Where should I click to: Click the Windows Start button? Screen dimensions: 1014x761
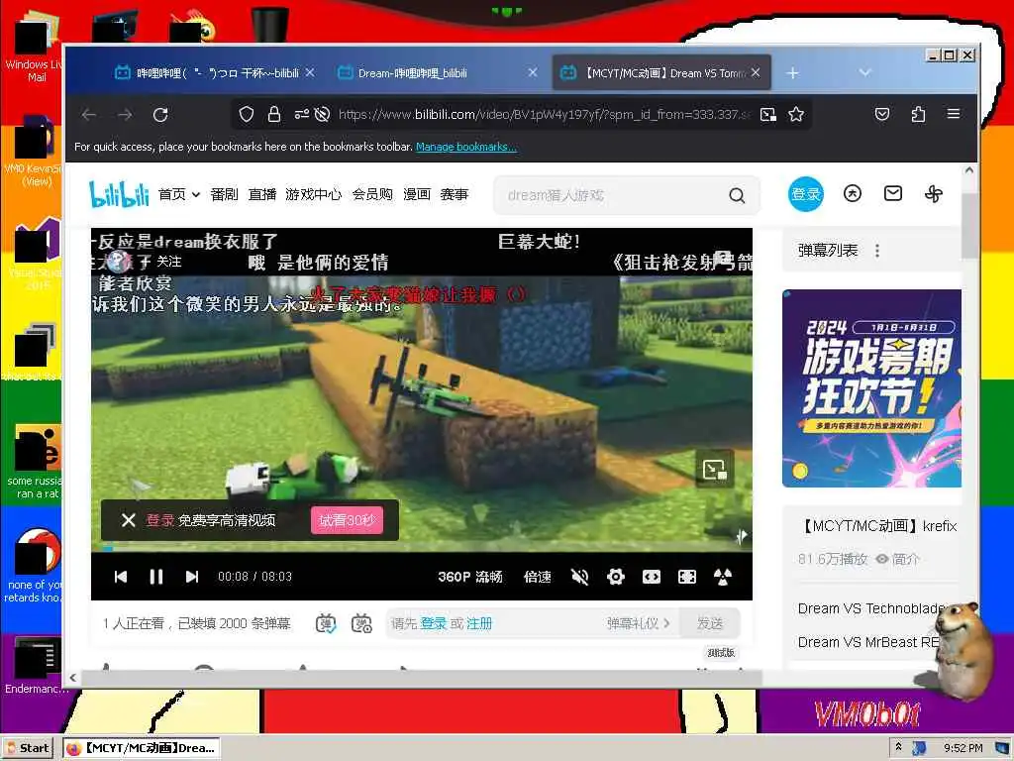click(29, 748)
